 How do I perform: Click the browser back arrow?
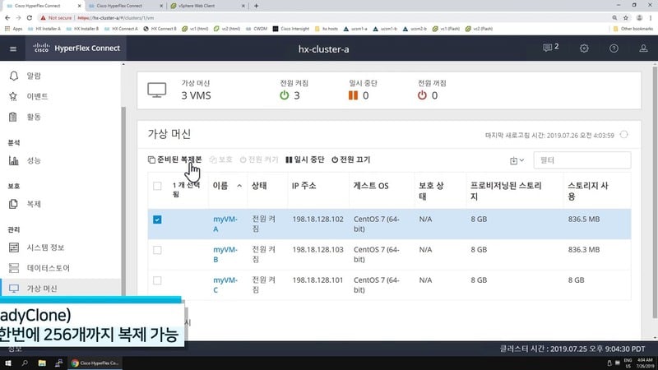7,17
